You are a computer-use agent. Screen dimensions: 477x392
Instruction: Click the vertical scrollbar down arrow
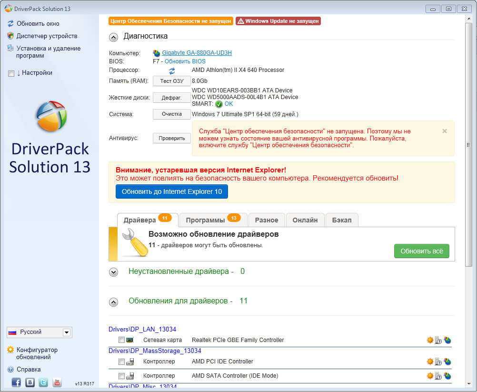pos(470,383)
